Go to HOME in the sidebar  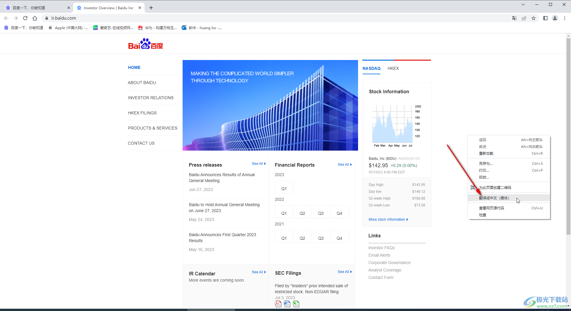(134, 67)
